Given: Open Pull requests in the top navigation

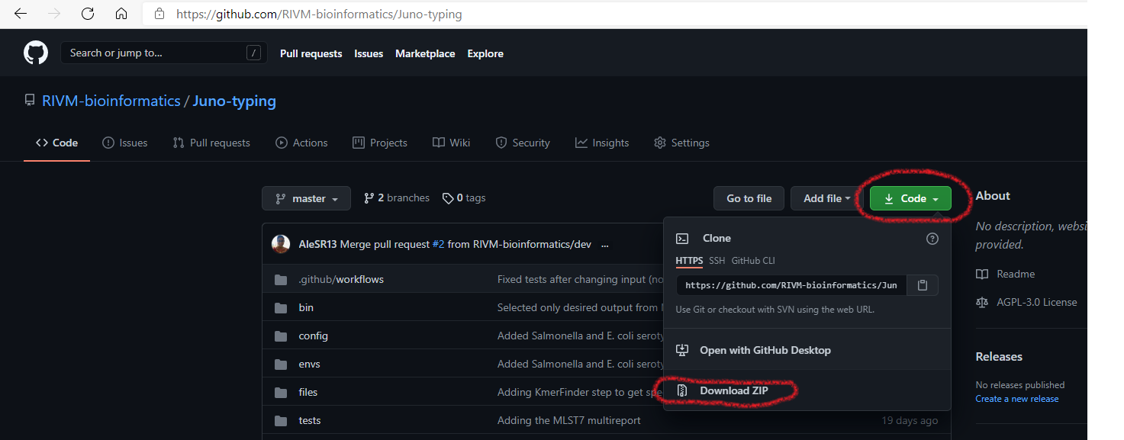Looking at the screenshot, I should click(311, 53).
